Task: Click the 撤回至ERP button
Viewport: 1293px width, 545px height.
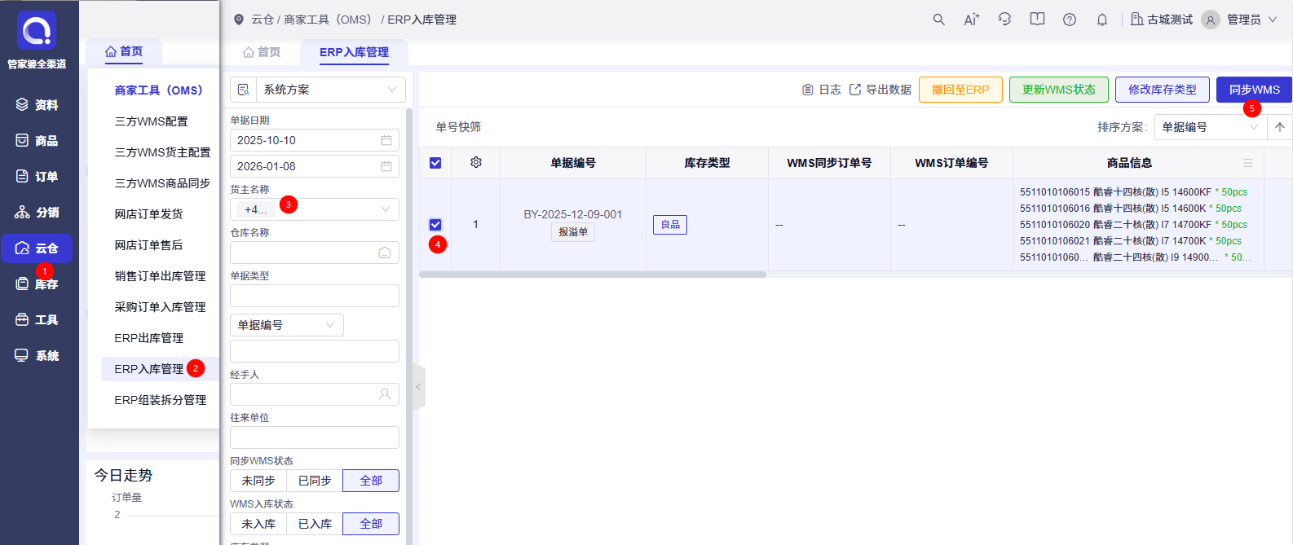Action: [960, 90]
